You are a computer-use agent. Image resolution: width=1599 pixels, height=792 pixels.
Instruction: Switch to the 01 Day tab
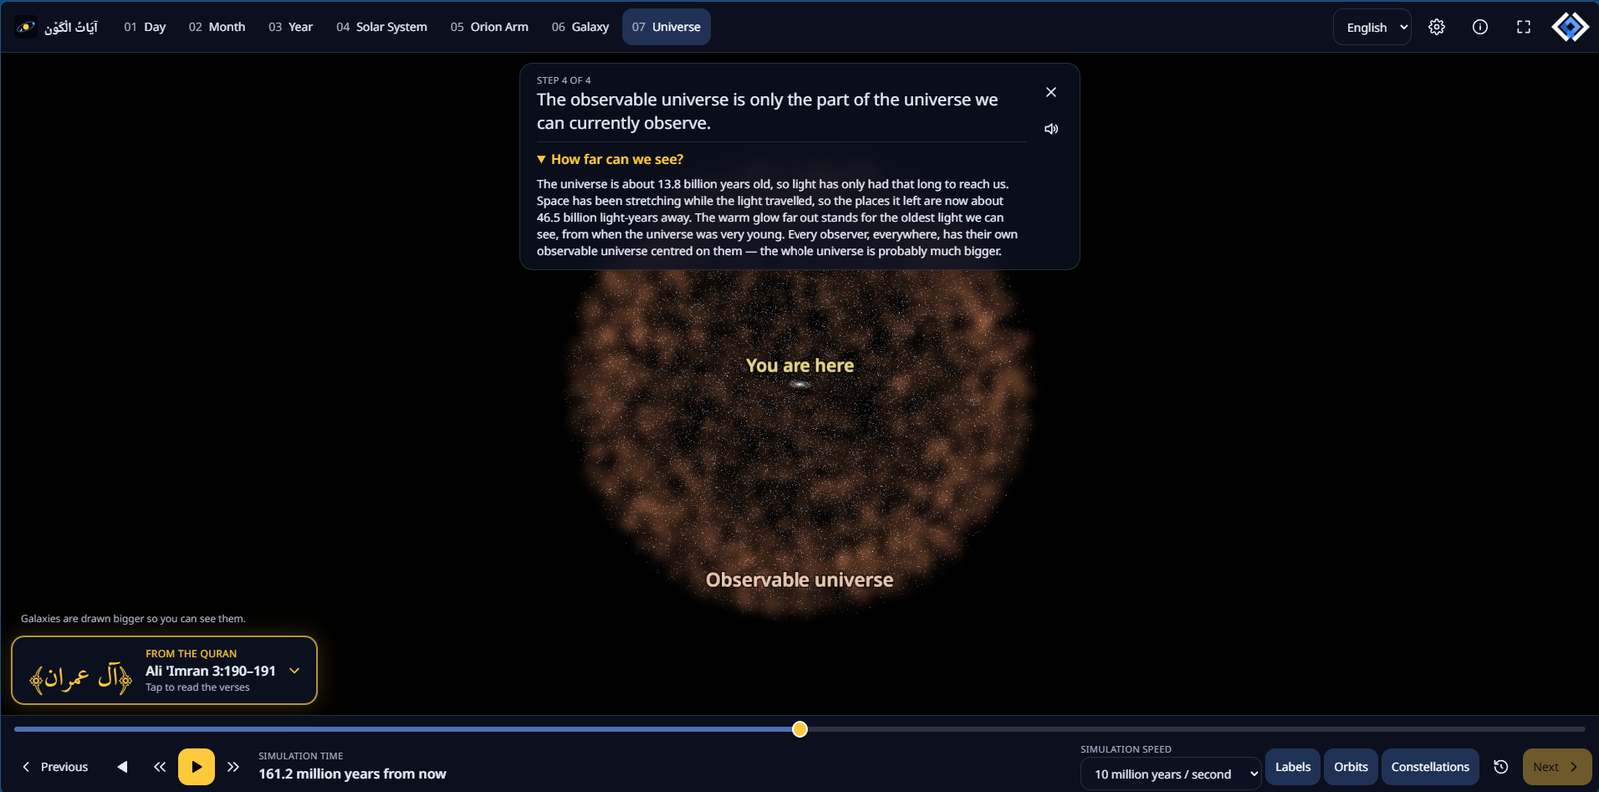(x=145, y=27)
